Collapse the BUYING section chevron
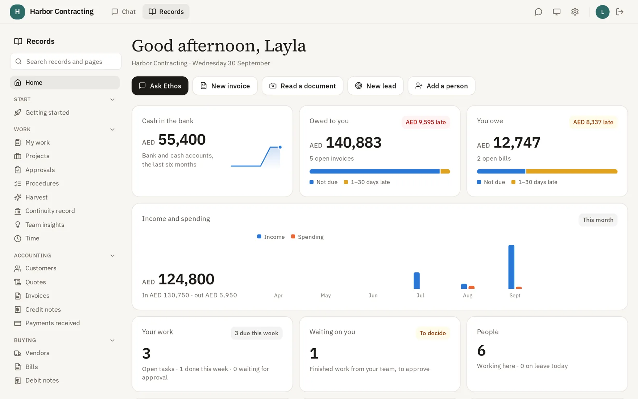 pyautogui.click(x=112, y=340)
